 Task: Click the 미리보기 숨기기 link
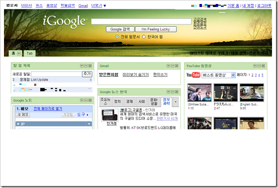point(136,75)
